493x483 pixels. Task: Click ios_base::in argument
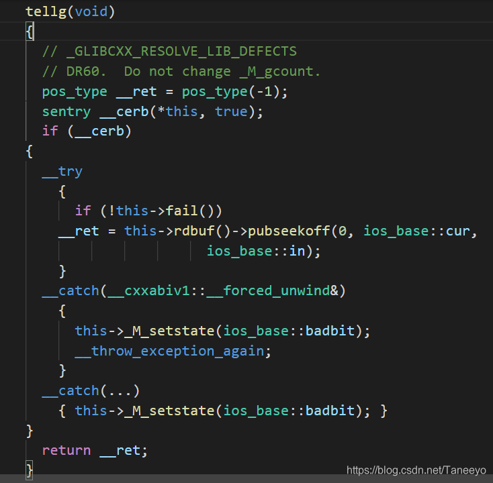(256, 252)
